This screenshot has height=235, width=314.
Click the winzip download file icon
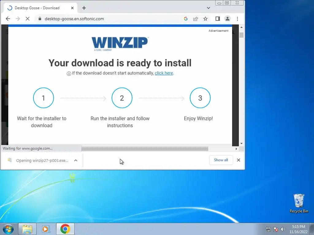[10, 160]
